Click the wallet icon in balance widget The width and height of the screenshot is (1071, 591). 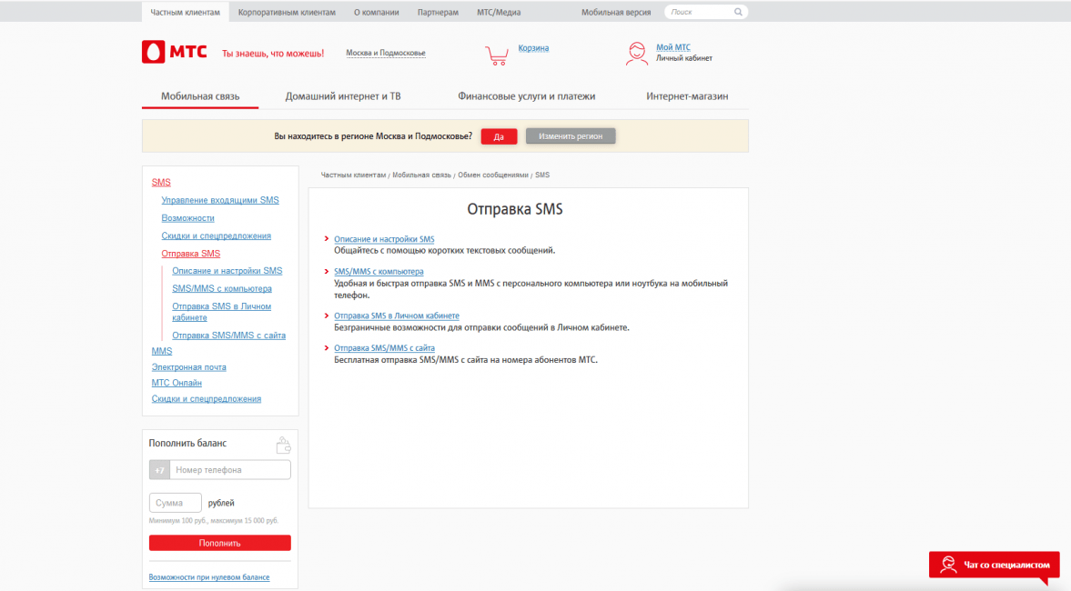click(283, 446)
